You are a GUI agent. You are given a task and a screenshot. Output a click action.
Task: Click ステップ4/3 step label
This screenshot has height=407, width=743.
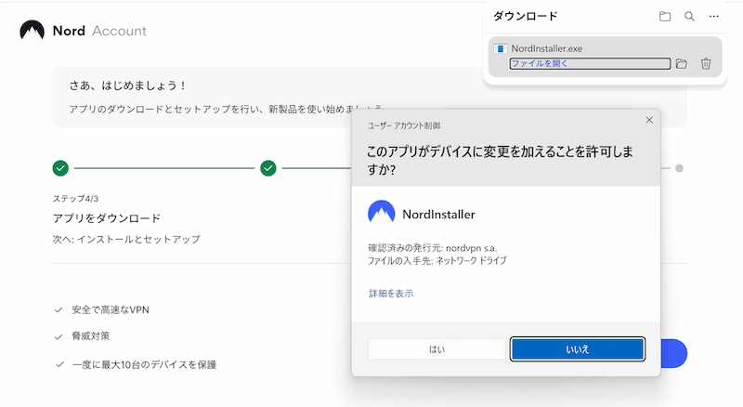75,199
